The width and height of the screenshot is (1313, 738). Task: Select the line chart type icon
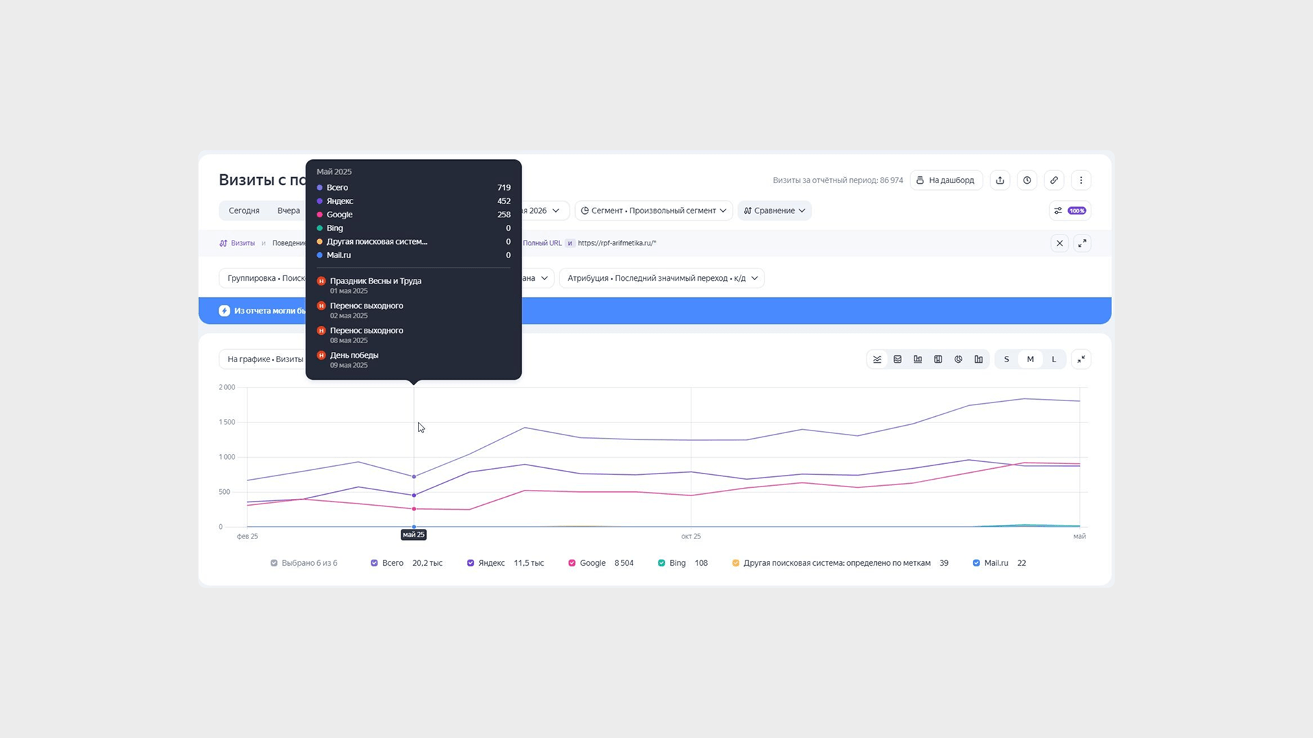click(x=877, y=359)
